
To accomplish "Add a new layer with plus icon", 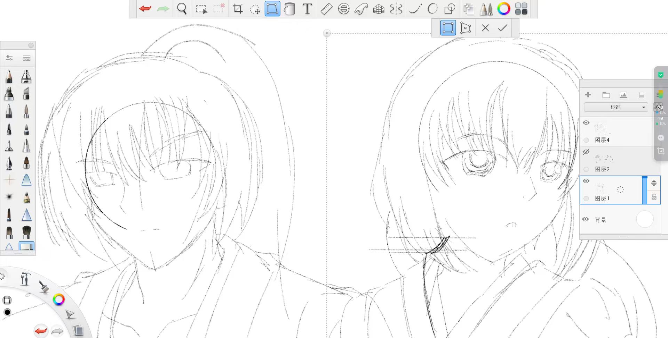I will click(588, 95).
